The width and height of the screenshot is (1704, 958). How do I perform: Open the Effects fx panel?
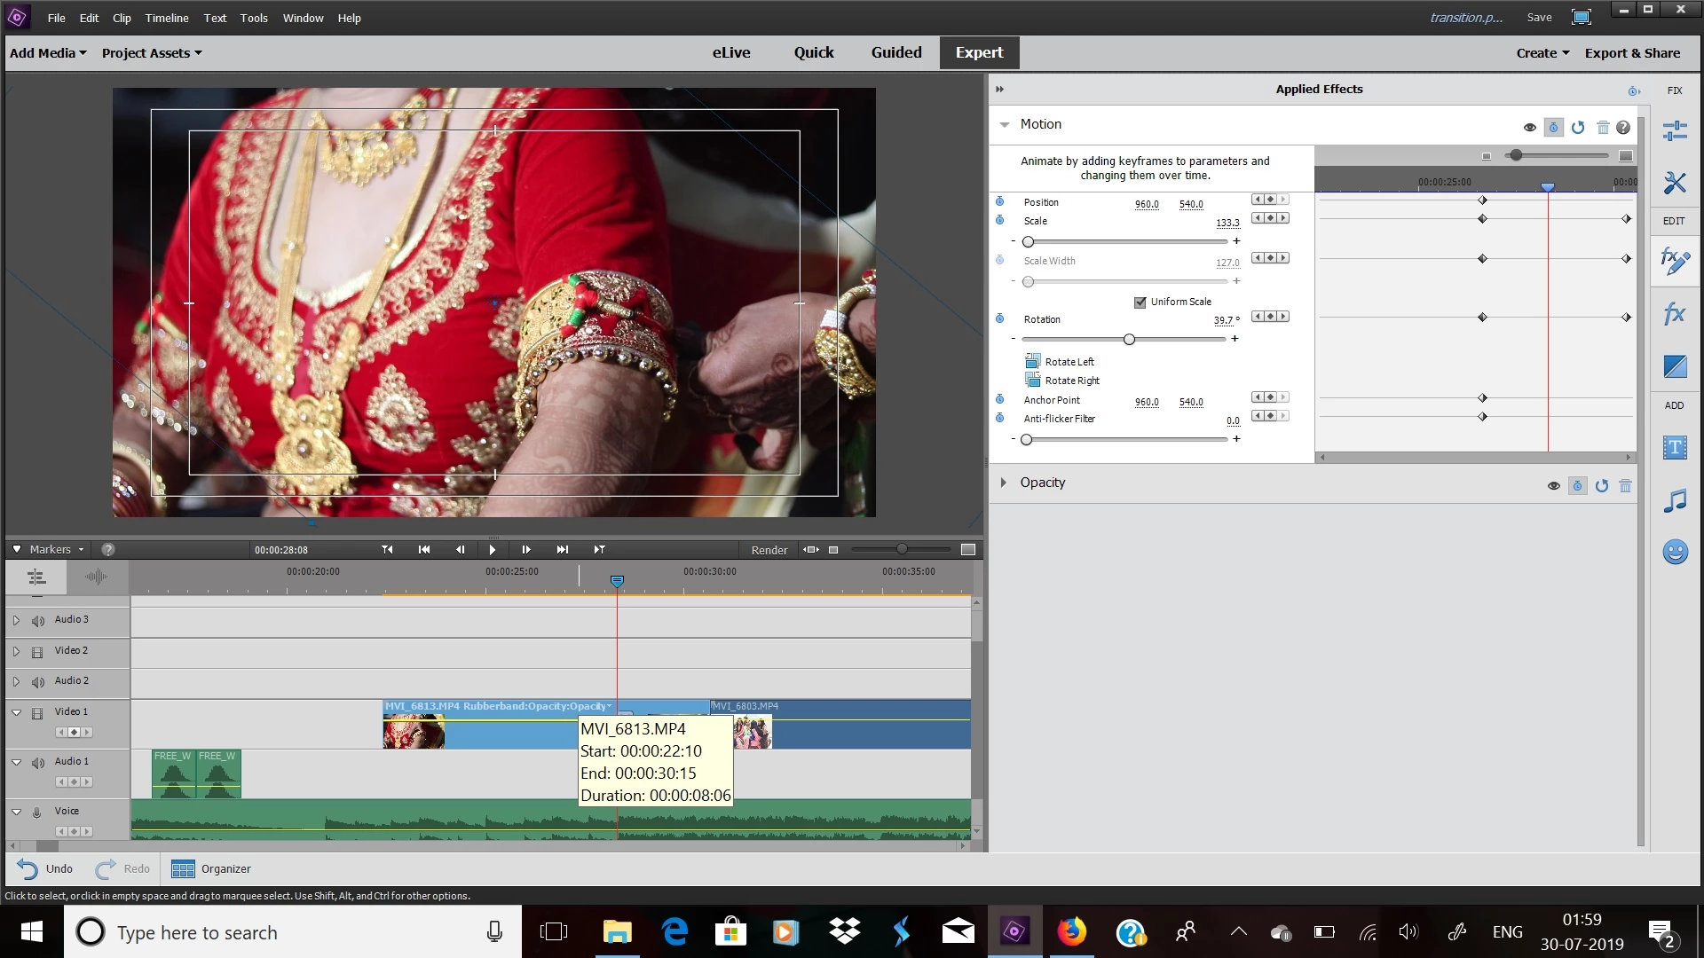tap(1675, 313)
